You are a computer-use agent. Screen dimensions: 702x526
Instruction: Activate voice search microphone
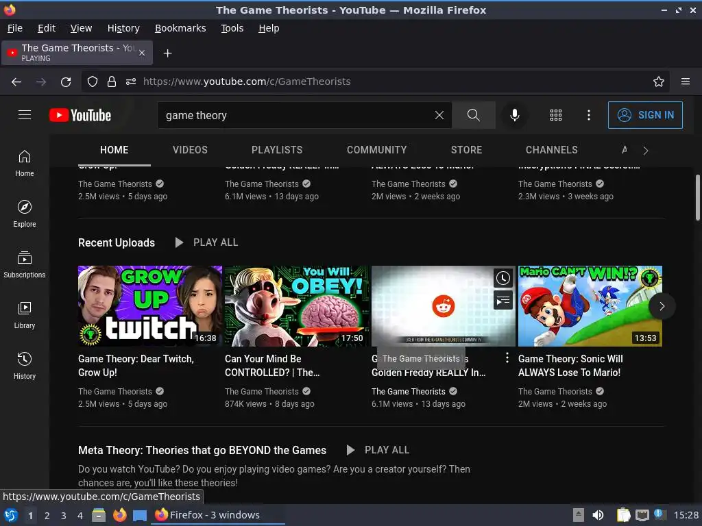[515, 115]
